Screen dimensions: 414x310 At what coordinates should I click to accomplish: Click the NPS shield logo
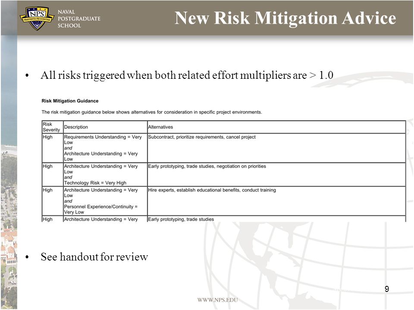[37, 18]
